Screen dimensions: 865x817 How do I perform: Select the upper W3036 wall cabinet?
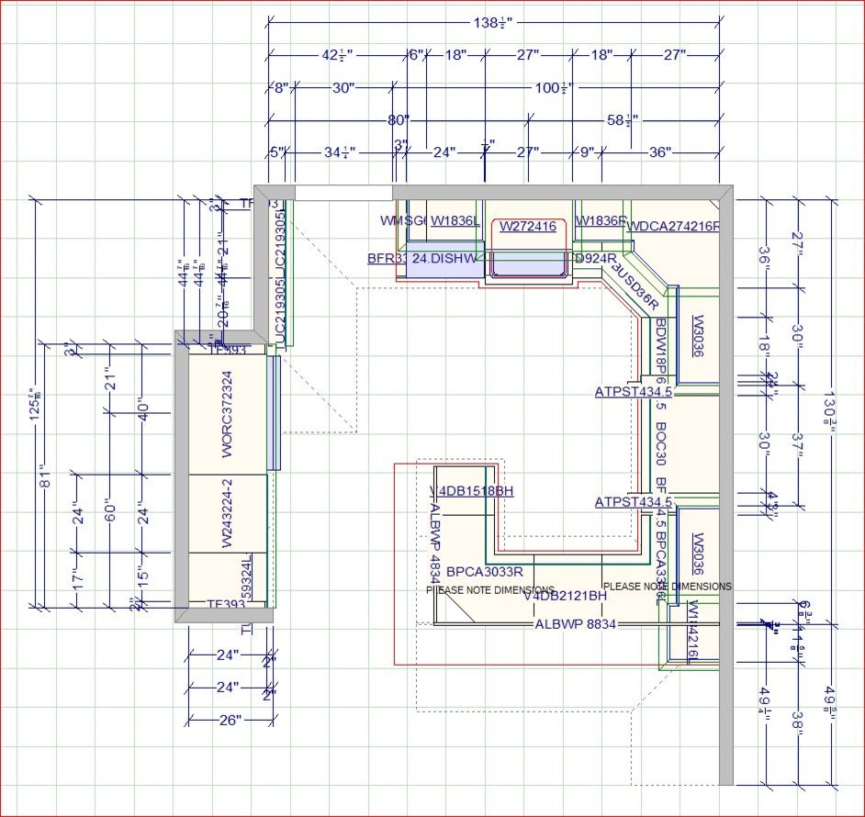click(699, 335)
